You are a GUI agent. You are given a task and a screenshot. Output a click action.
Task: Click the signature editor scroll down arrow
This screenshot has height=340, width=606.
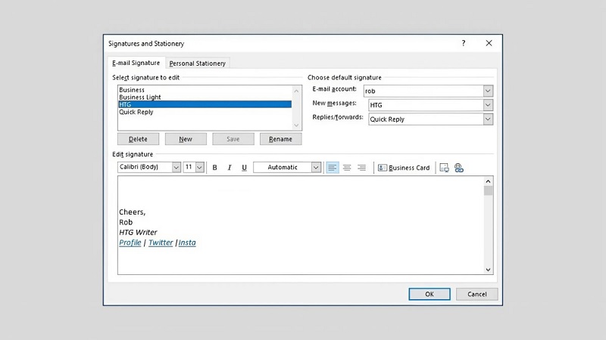pyautogui.click(x=488, y=270)
